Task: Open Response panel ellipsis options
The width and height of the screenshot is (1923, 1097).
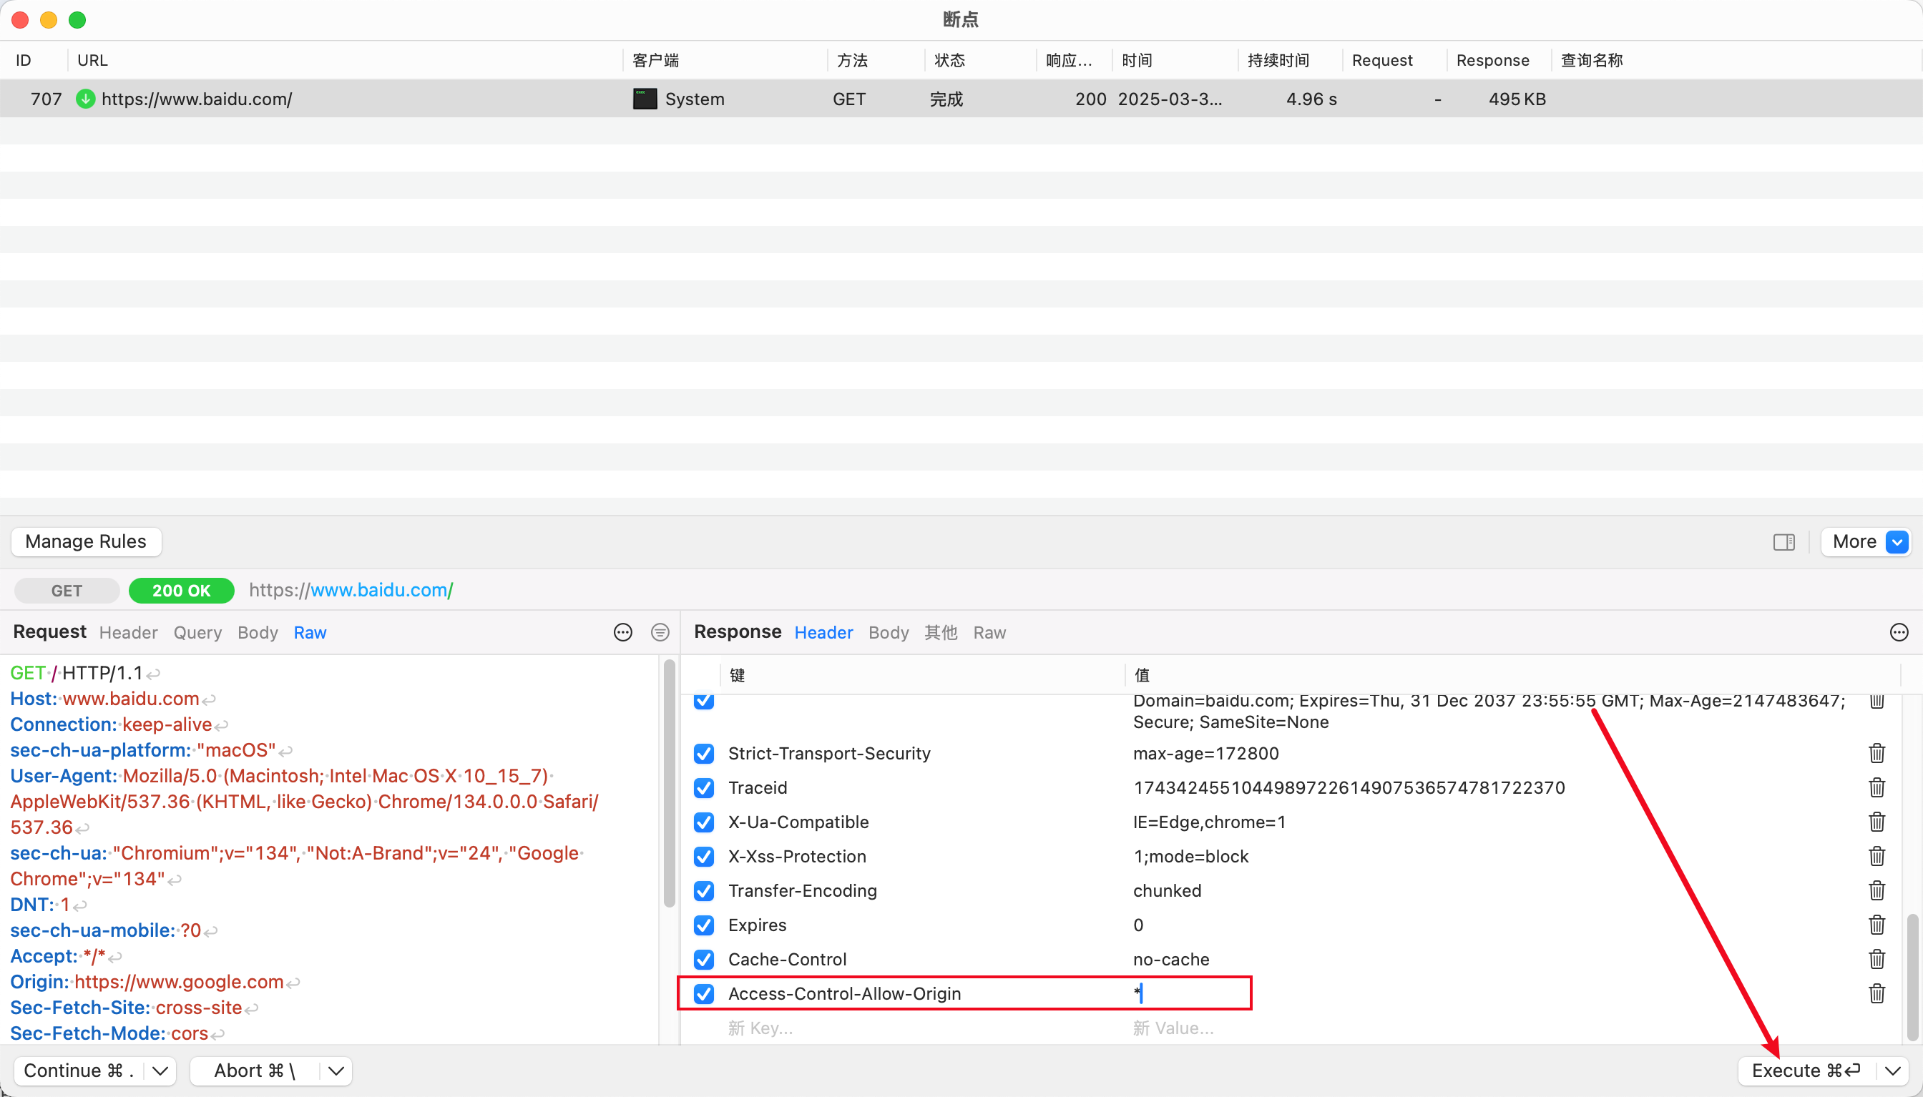Action: pos(1899,632)
